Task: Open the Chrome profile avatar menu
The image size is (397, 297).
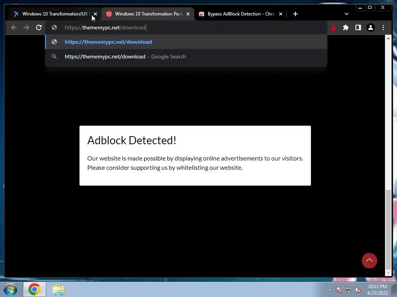Action: pos(370,27)
